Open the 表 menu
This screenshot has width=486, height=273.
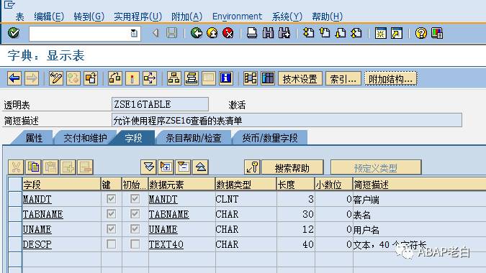(x=20, y=17)
